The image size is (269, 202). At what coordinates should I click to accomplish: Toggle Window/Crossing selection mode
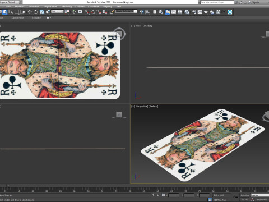coord(22,12)
